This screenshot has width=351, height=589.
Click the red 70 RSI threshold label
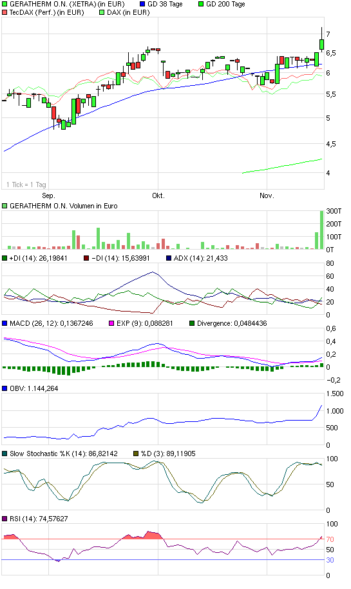[330, 539]
